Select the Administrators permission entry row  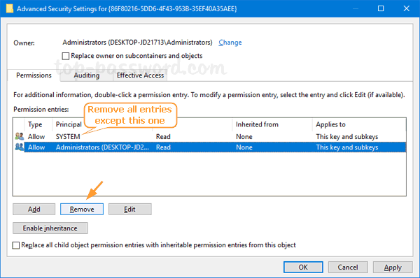pyautogui.click(x=209, y=147)
